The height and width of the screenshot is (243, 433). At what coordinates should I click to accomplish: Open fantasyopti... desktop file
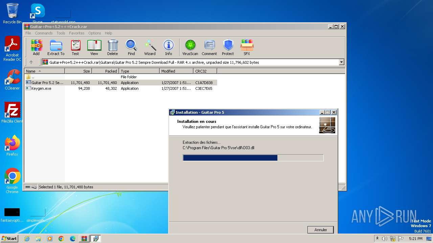12,215
